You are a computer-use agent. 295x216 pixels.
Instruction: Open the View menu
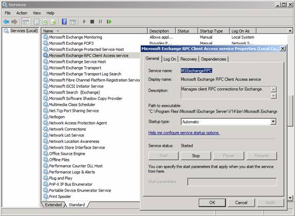click(x=36, y=13)
